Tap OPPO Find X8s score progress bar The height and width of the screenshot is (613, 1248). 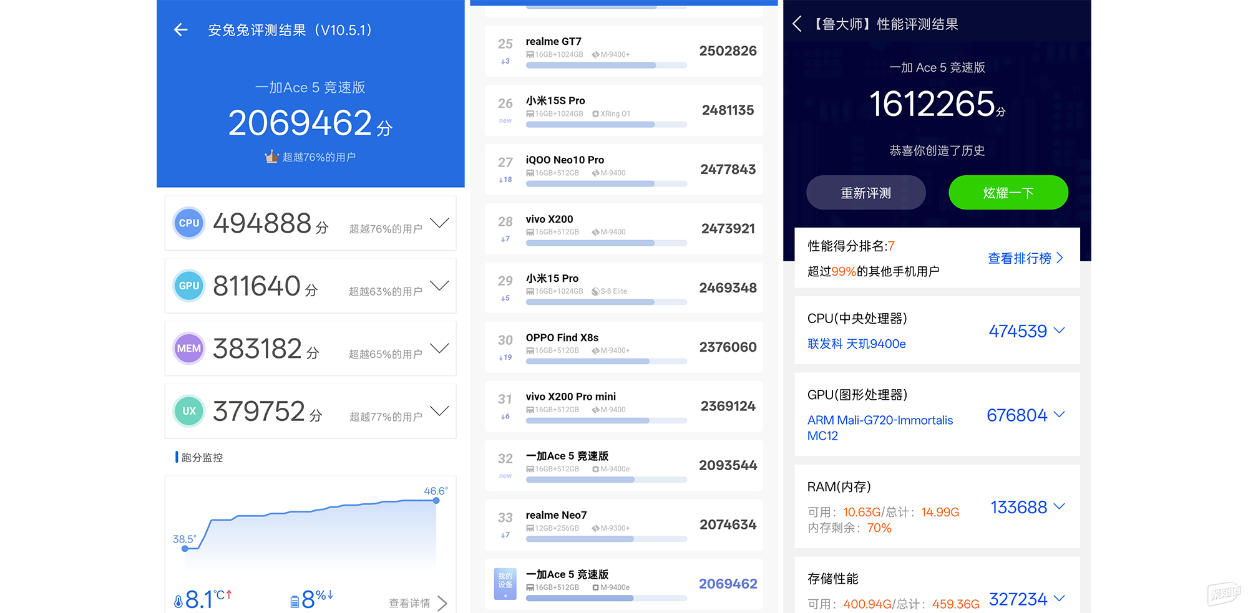(x=607, y=361)
